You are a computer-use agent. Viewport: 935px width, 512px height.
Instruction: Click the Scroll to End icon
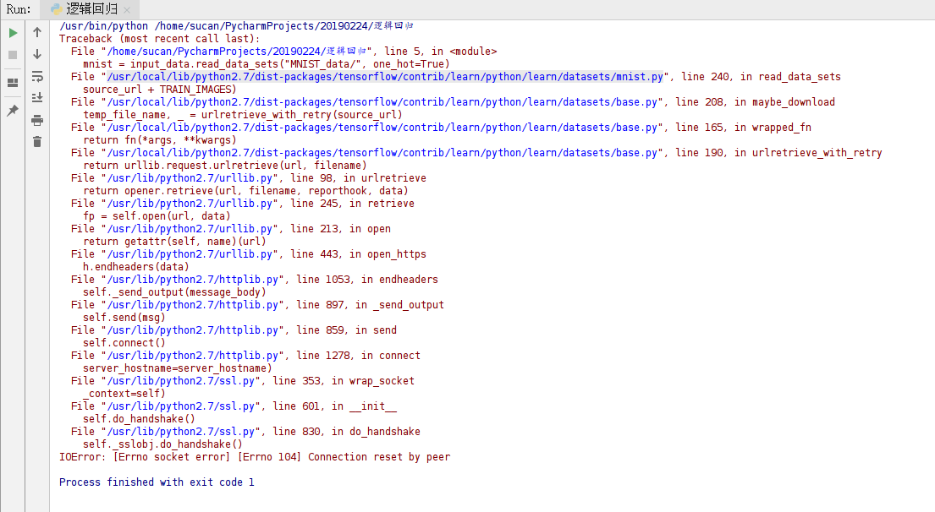pyautogui.click(x=37, y=97)
